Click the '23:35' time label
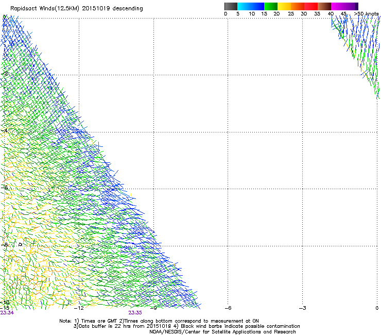This screenshot has height=335, width=381. click(x=135, y=313)
